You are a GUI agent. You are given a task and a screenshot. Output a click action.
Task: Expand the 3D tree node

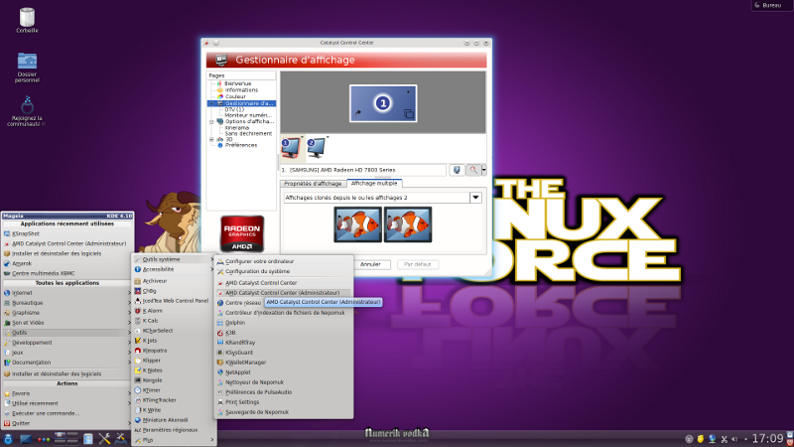click(x=211, y=139)
